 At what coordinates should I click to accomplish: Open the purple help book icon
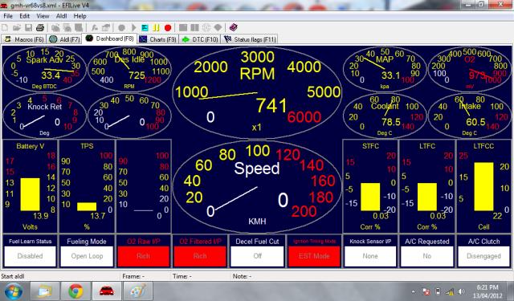pos(233,27)
